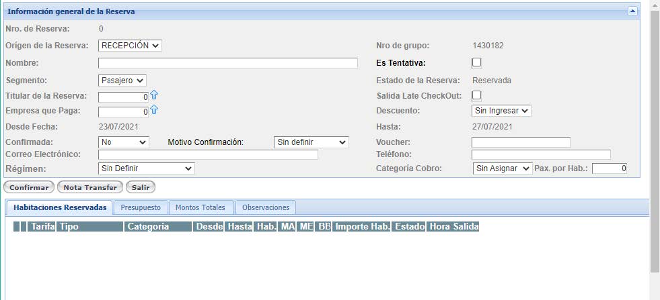Collapse the Información general de la Reserva panel
The width and height of the screenshot is (660, 300).
coord(632,11)
